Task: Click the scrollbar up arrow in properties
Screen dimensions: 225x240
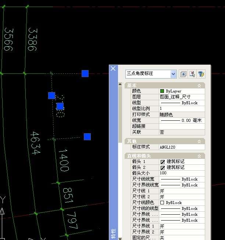Action: coord(120,84)
